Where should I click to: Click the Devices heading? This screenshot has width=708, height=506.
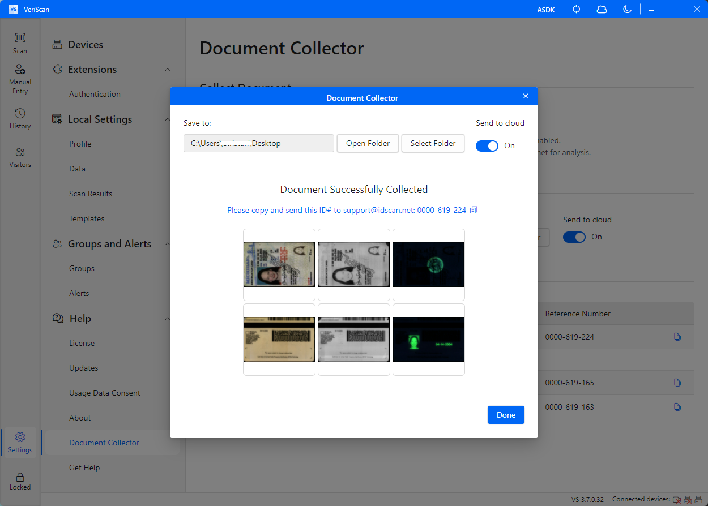click(86, 45)
